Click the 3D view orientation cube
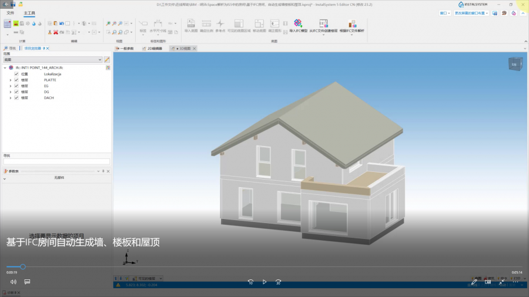 (x=514, y=64)
